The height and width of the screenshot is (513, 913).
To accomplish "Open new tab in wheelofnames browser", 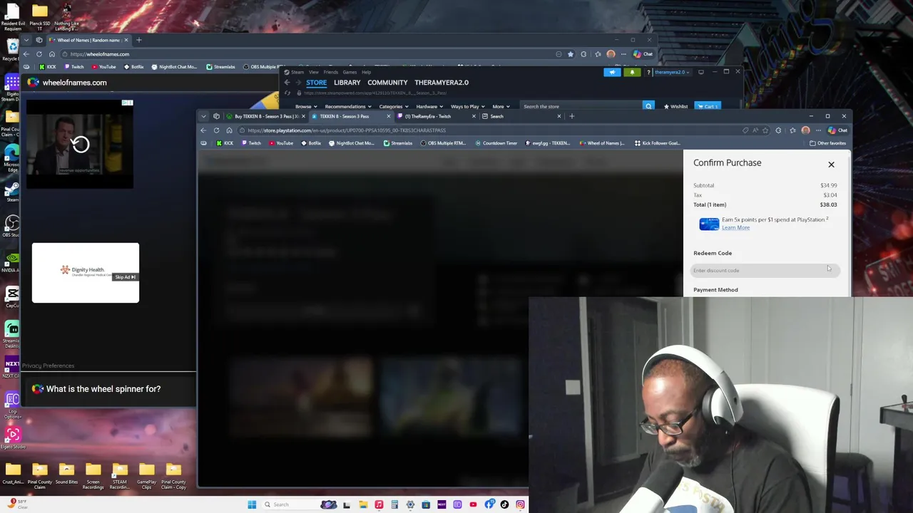I will pos(138,40).
